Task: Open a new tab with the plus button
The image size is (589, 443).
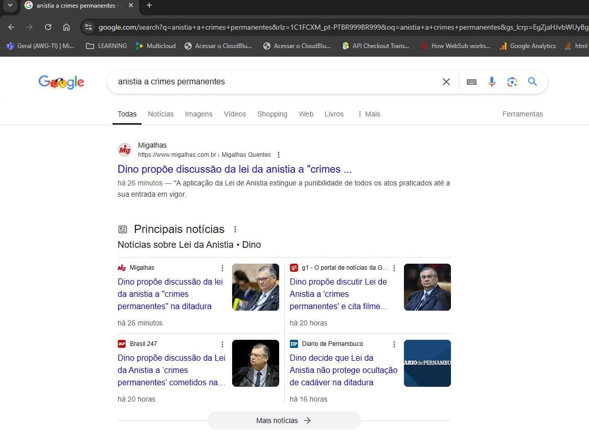Action: coord(149,5)
